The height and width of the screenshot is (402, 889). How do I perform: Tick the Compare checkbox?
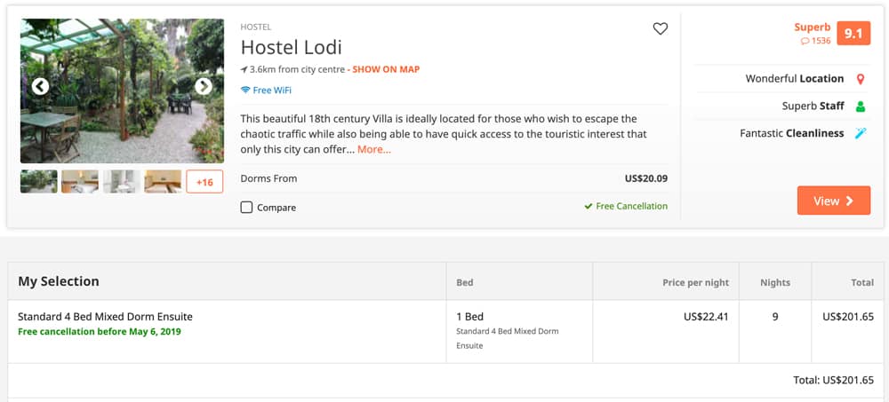pos(246,208)
